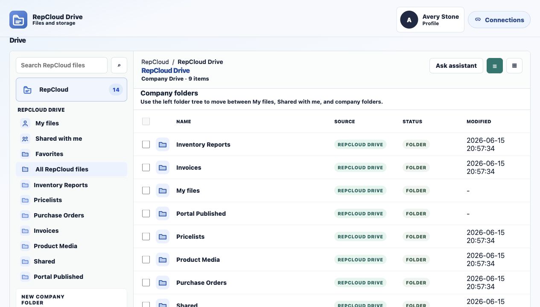Click the Connections button
Image resolution: width=540 pixels, height=307 pixels.
point(499,20)
